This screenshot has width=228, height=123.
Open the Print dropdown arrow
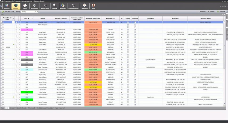tap(215, 12)
